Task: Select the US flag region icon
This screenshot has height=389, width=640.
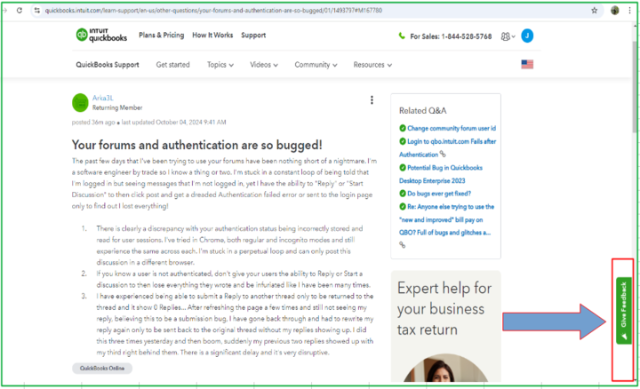Action: point(527,65)
